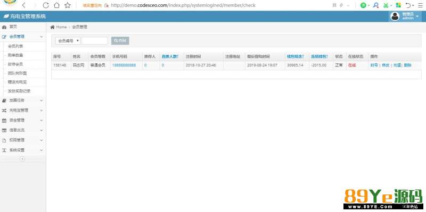Expand the 系统设置 sidebar menu
Image resolution: width=426 pixels, height=212 pixels.
tap(22, 150)
